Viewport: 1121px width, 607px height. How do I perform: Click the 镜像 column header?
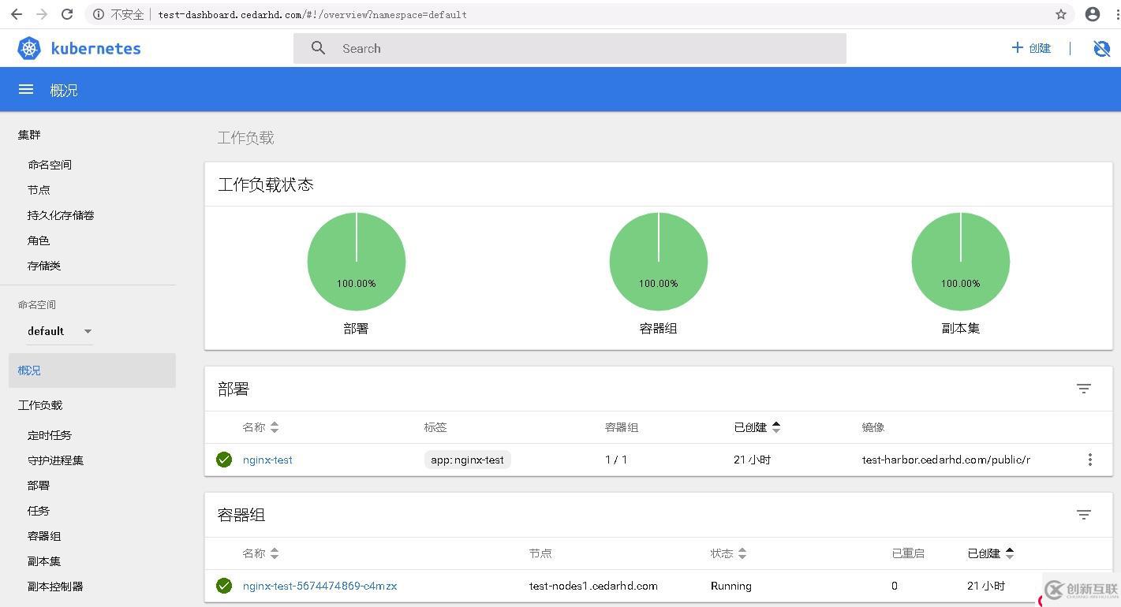pyautogui.click(x=873, y=427)
